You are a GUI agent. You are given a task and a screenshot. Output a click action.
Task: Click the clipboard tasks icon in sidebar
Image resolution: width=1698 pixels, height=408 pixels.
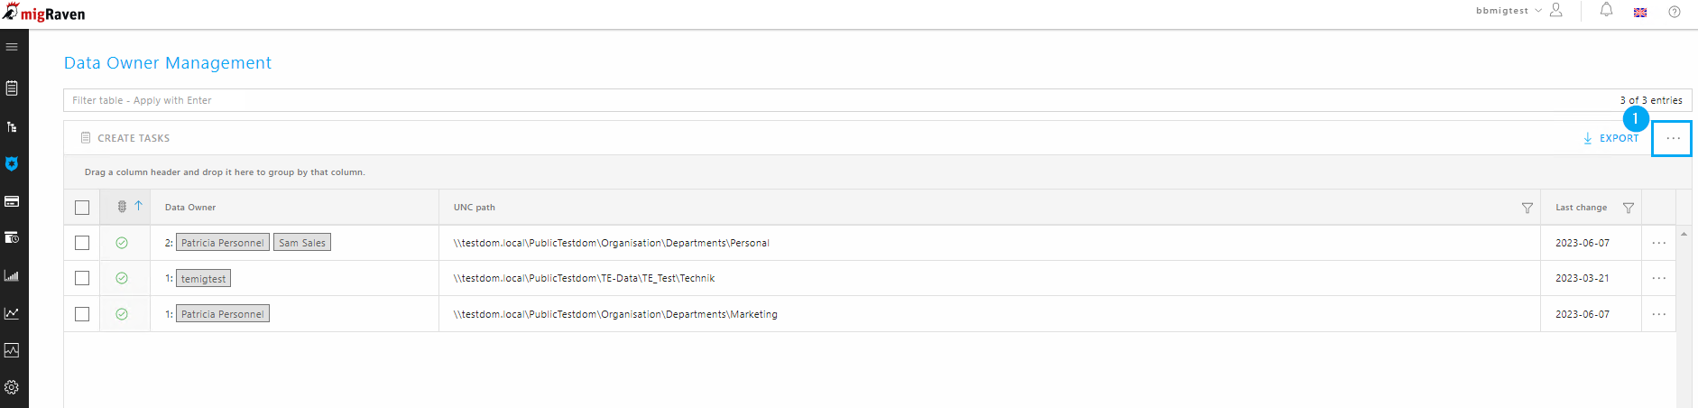point(12,88)
